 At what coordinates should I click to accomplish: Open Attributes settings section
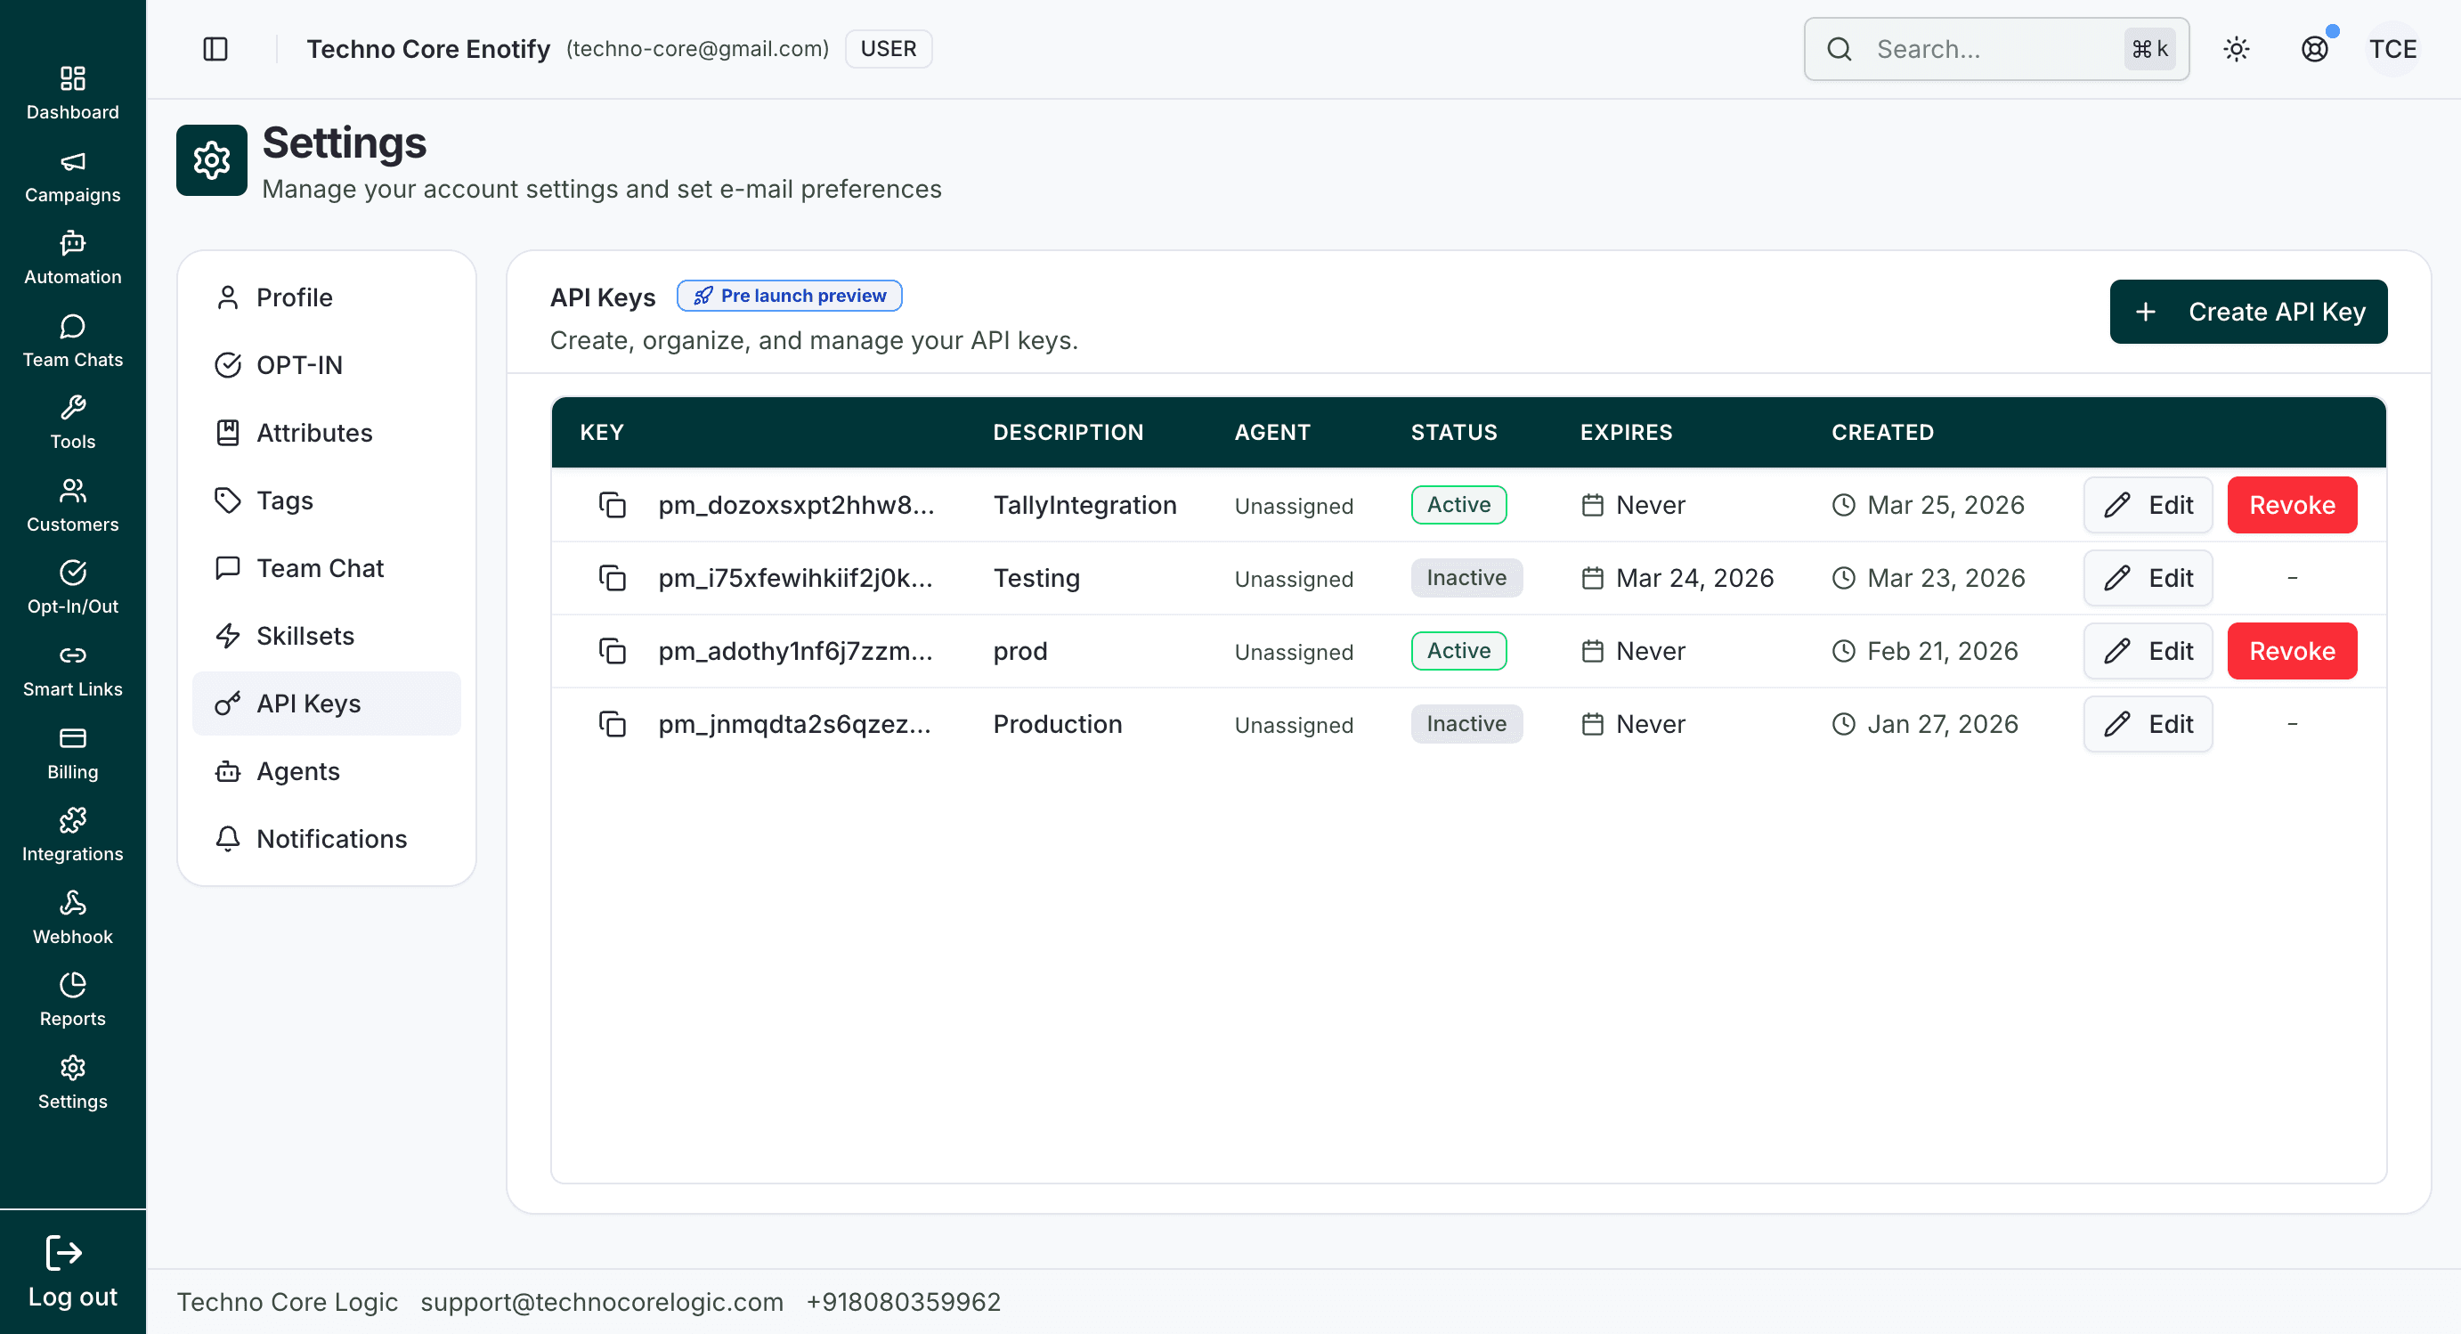click(327, 433)
